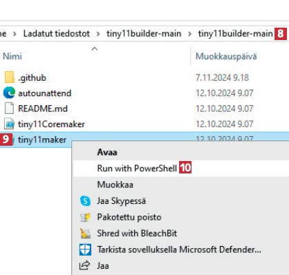Click the script icon beside tiny11Coremaker
The image size is (289, 275).
coord(10,124)
